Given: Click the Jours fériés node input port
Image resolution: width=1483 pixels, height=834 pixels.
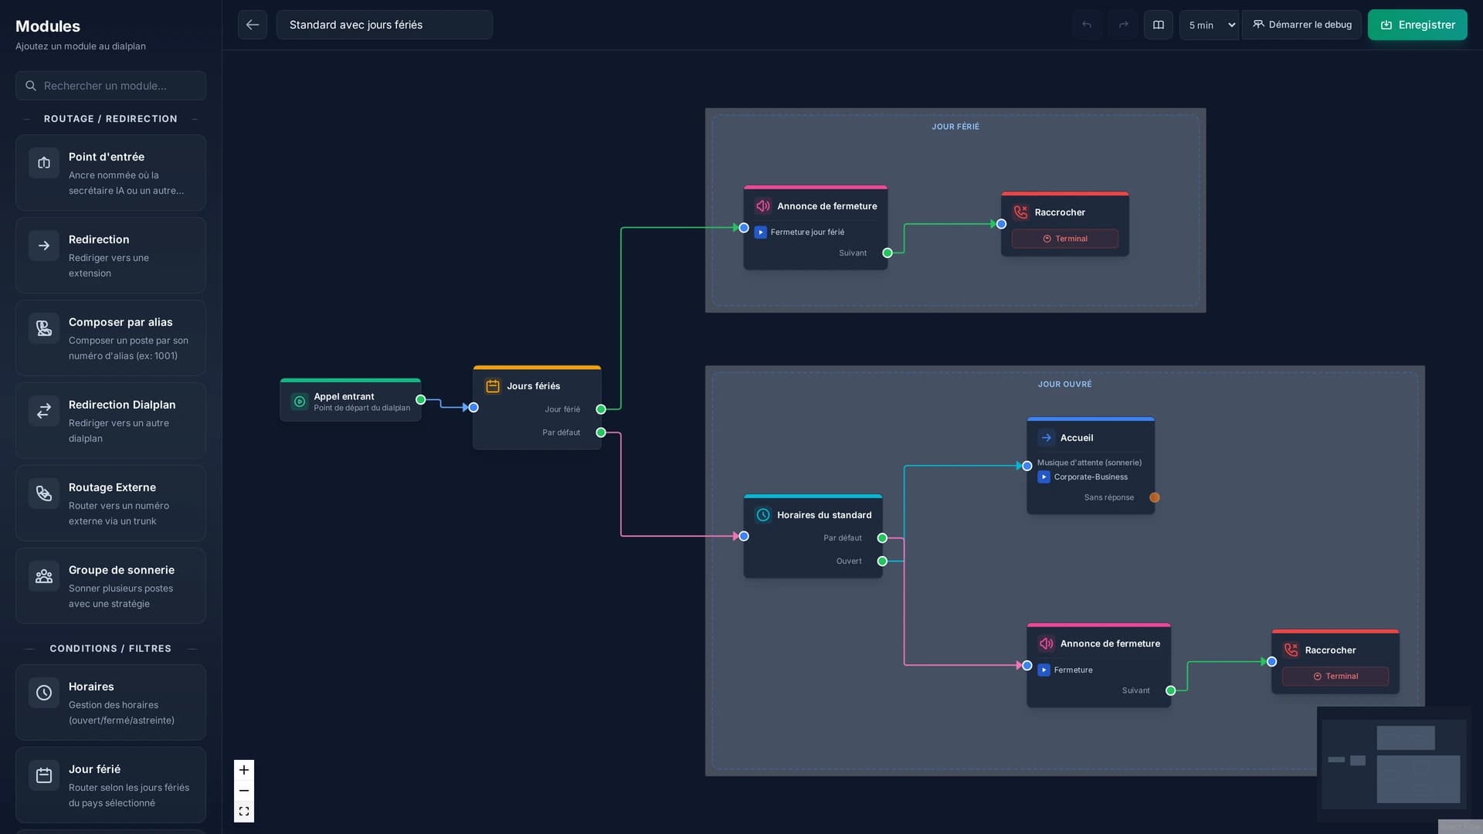Looking at the screenshot, I should click(x=473, y=408).
